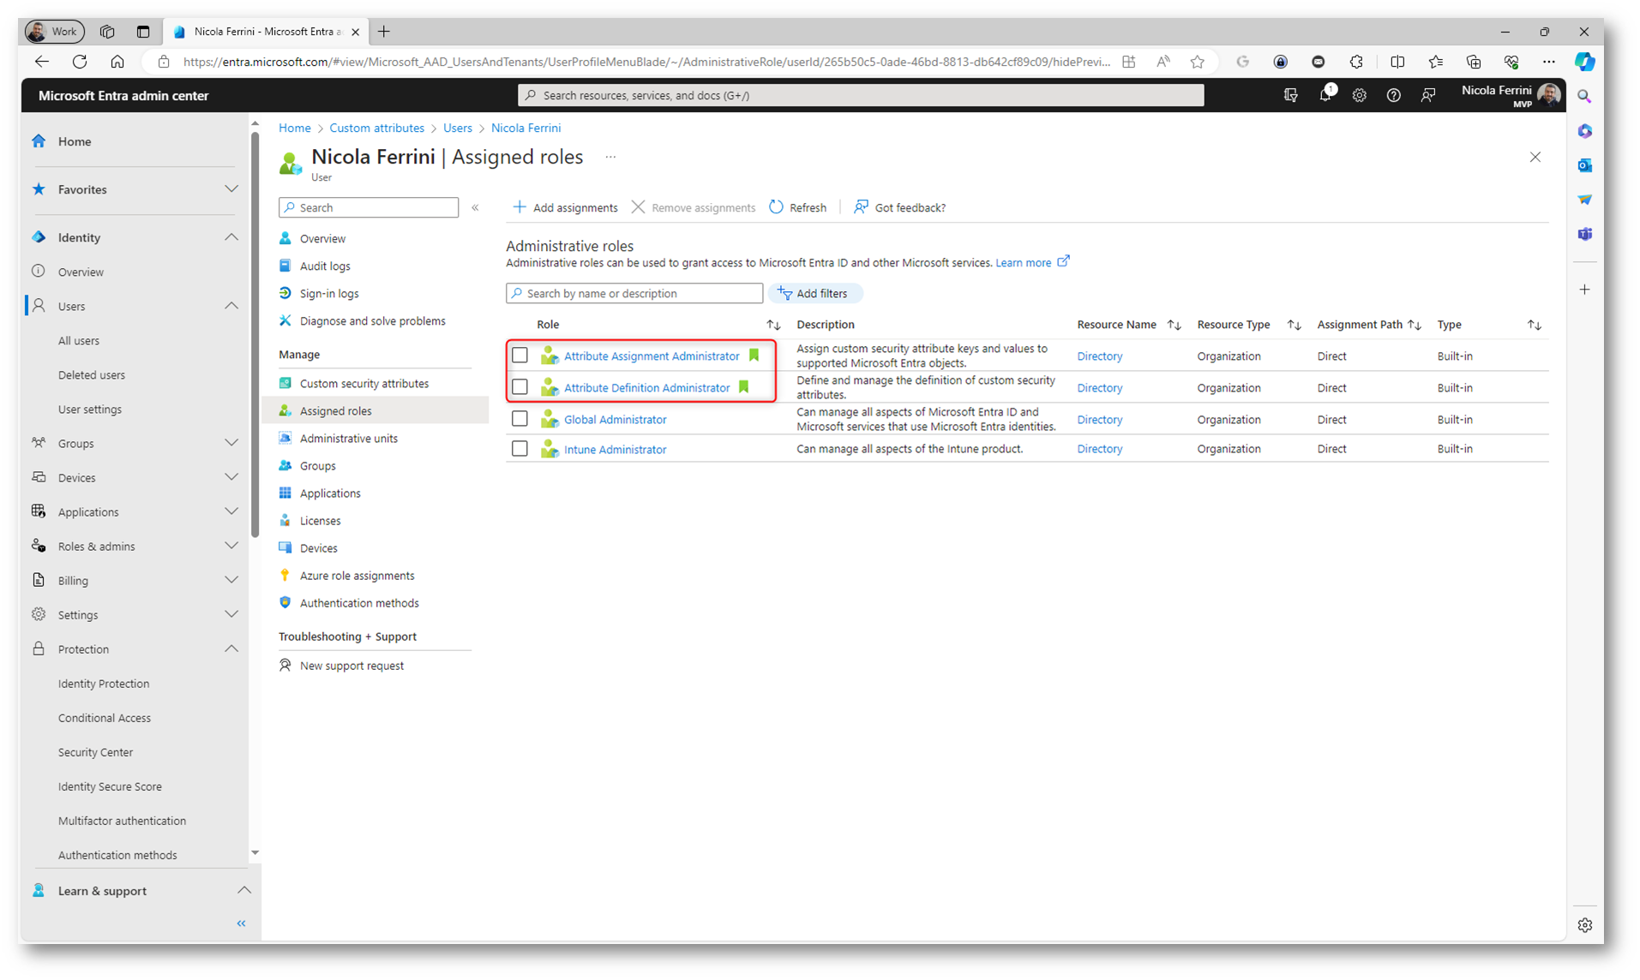The image size is (1640, 980).
Task: Check the Intune Administrator checkbox
Action: pyautogui.click(x=520, y=448)
